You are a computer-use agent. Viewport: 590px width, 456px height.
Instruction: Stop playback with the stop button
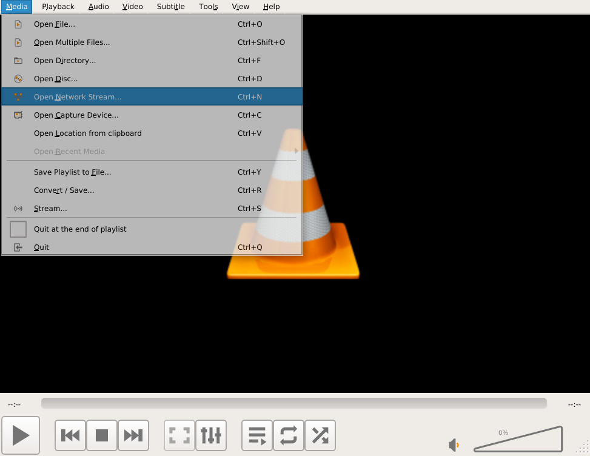coord(102,435)
